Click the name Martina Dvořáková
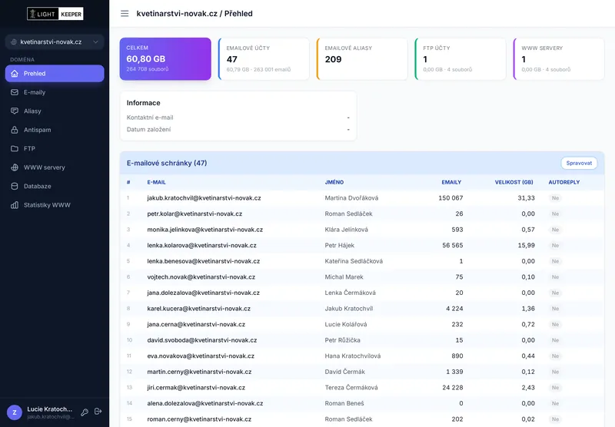This screenshot has height=427, width=615. [x=351, y=198]
